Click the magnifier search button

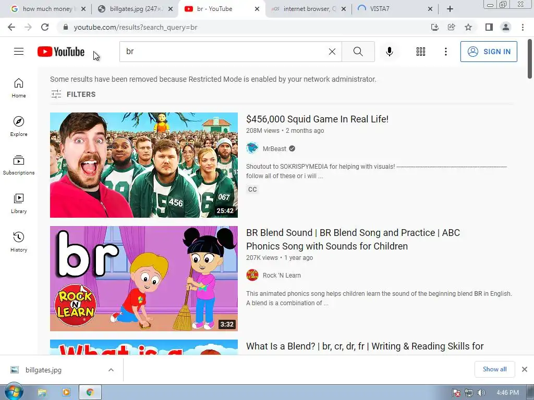point(358,52)
